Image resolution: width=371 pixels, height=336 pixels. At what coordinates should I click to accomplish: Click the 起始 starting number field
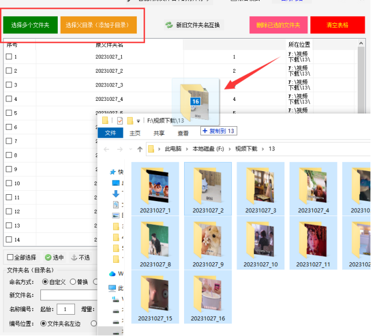(x=66, y=309)
